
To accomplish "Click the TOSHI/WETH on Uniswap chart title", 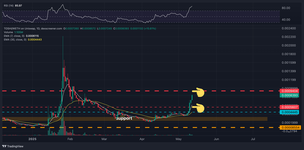I will point(33,29).
